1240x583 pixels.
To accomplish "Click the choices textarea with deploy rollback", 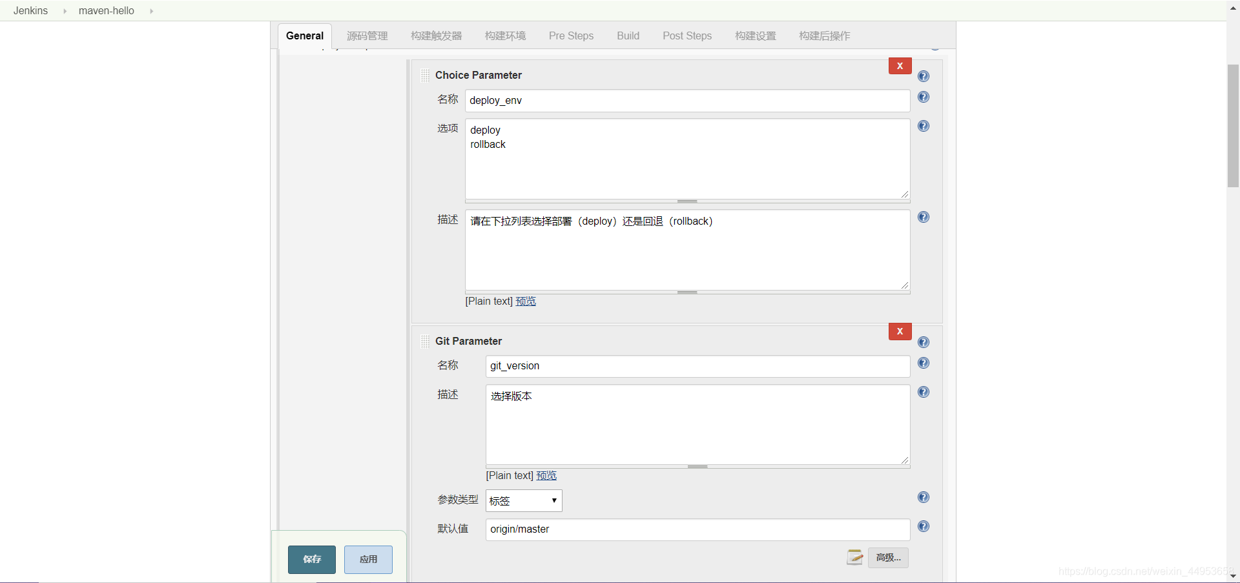I will pos(687,159).
